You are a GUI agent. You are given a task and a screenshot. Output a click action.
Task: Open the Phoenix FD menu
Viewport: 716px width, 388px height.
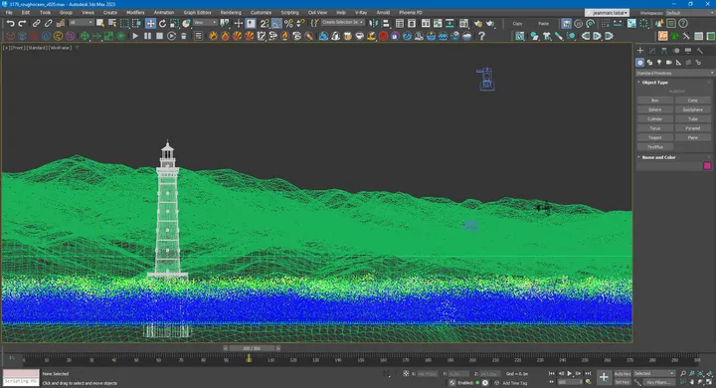pyautogui.click(x=411, y=12)
